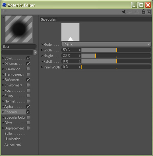
Task: Enable the Bump channel checkbox
Action: pyautogui.click(x=28, y=96)
